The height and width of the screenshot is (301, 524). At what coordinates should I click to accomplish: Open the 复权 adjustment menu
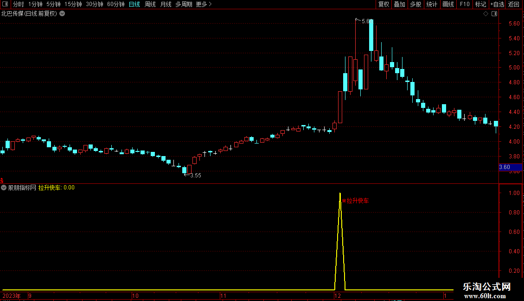click(x=383, y=4)
